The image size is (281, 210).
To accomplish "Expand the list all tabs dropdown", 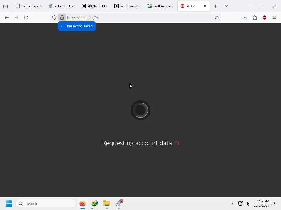I will click(x=227, y=6).
